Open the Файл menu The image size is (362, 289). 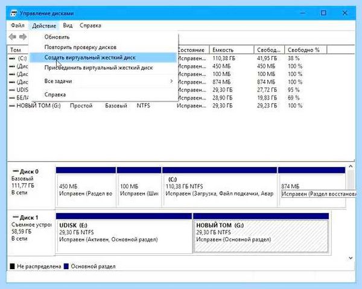coord(17,25)
